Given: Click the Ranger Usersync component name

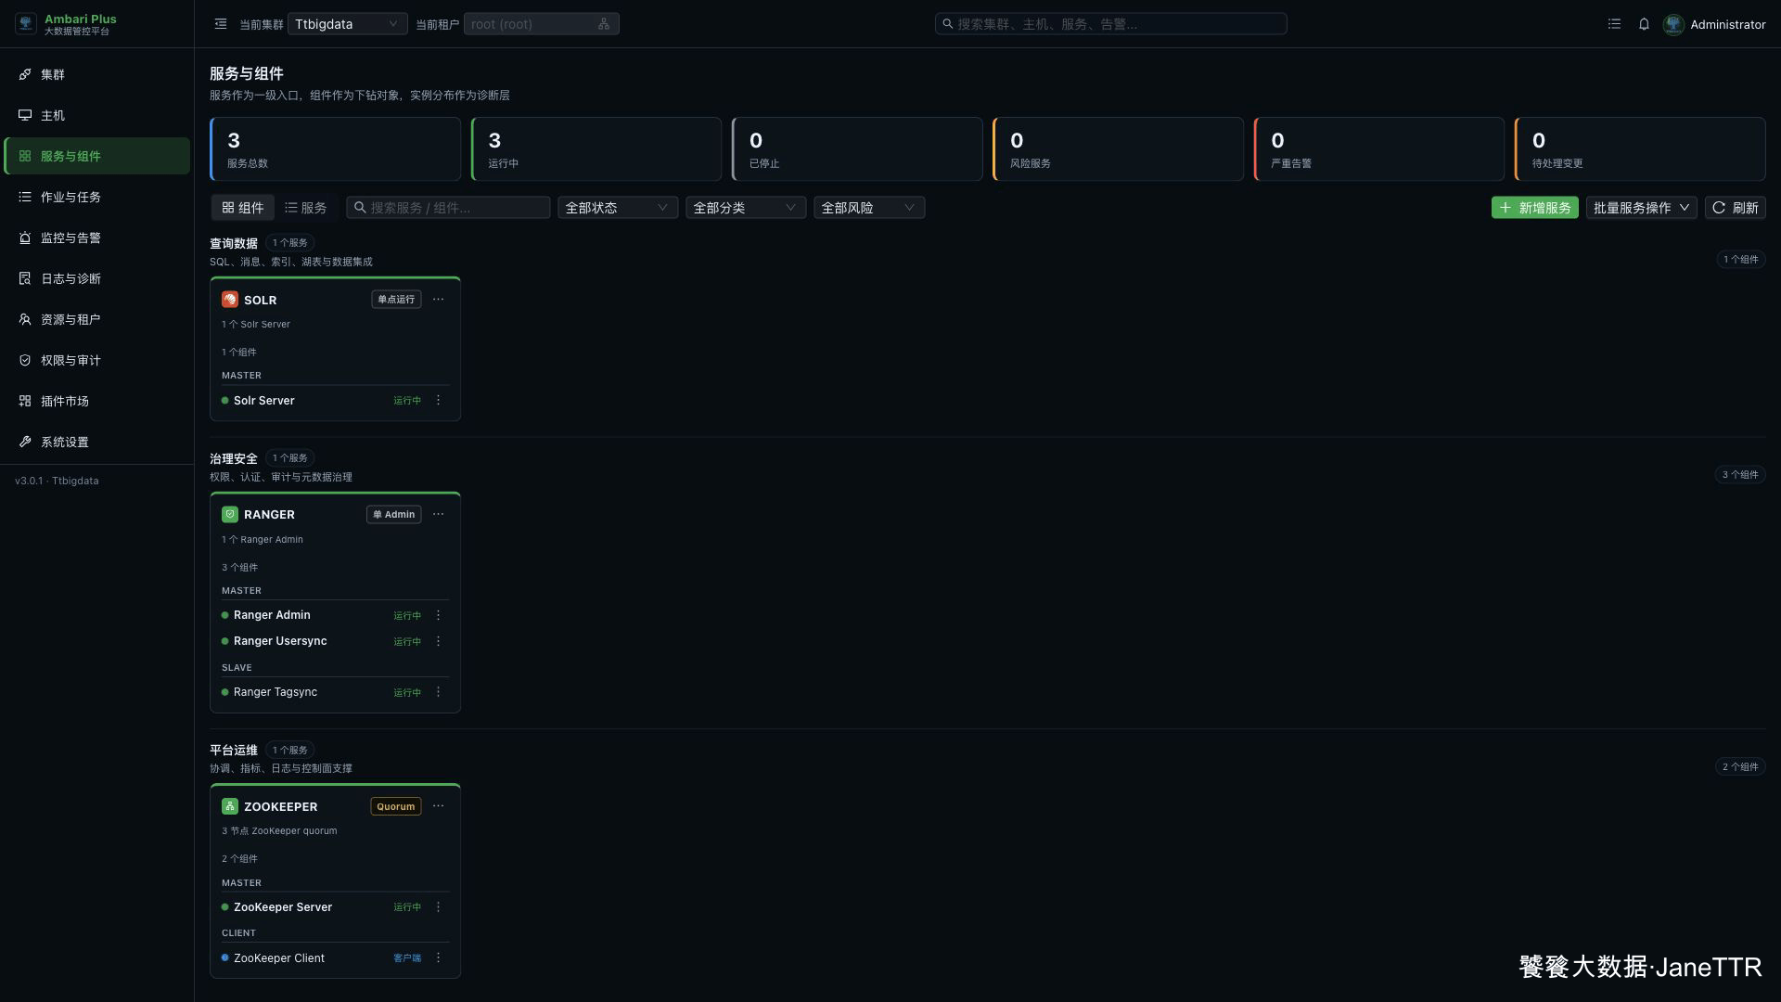Looking at the screenshot, I should pos(280,641).
